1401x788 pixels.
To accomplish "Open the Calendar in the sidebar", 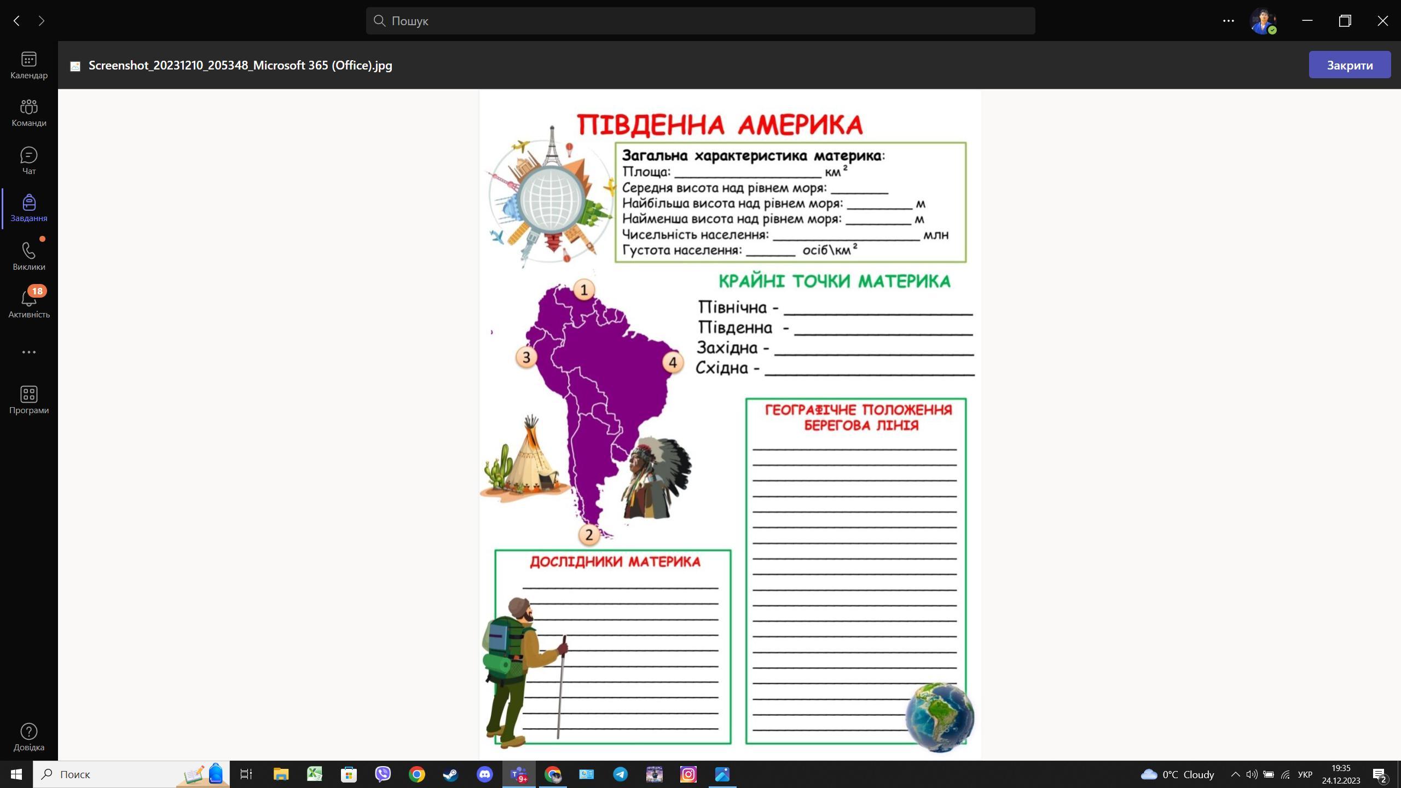I will point(28,65).
